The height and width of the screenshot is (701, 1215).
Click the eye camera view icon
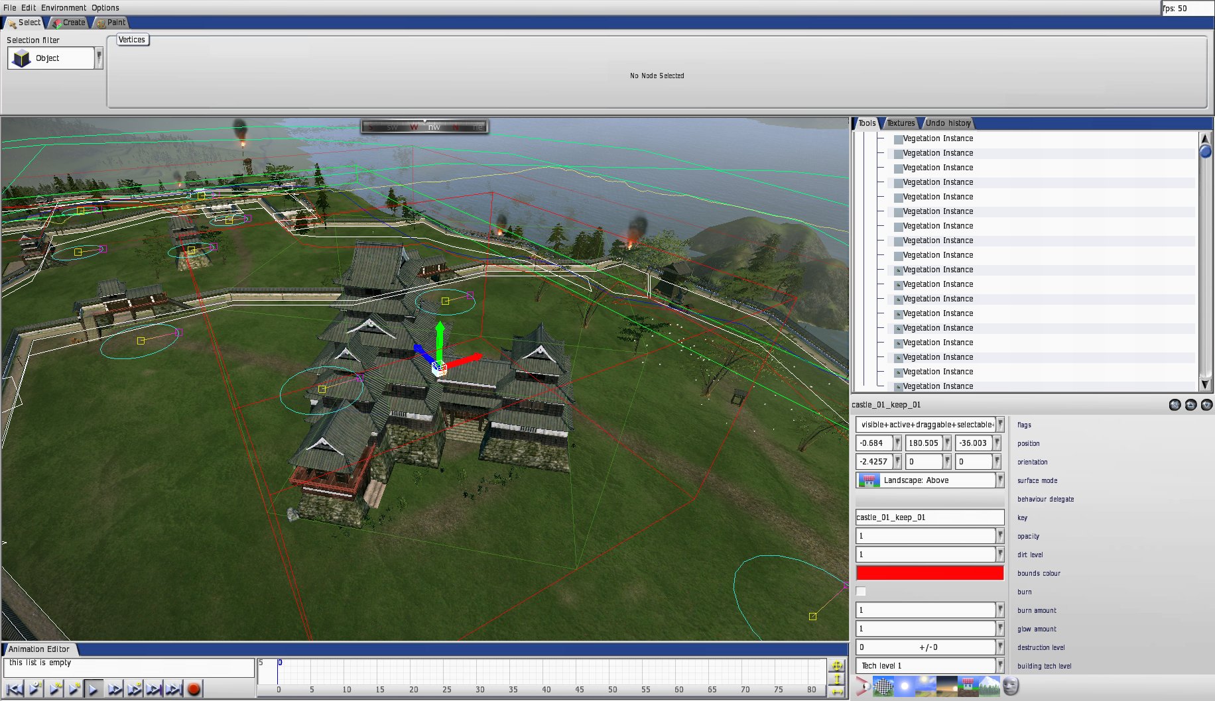click(862, 686)
